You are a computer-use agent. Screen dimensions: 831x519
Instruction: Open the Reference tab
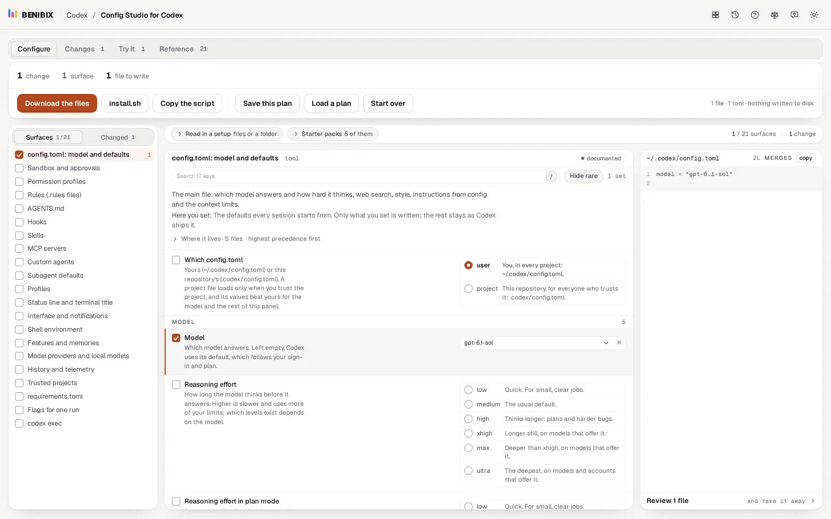tap(183, 49)
